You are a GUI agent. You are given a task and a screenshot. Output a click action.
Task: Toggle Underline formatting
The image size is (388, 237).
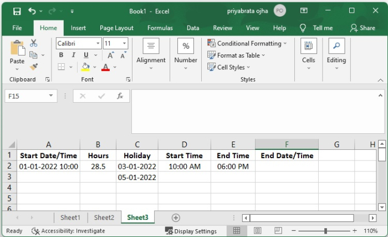click(x=86, y=55)
